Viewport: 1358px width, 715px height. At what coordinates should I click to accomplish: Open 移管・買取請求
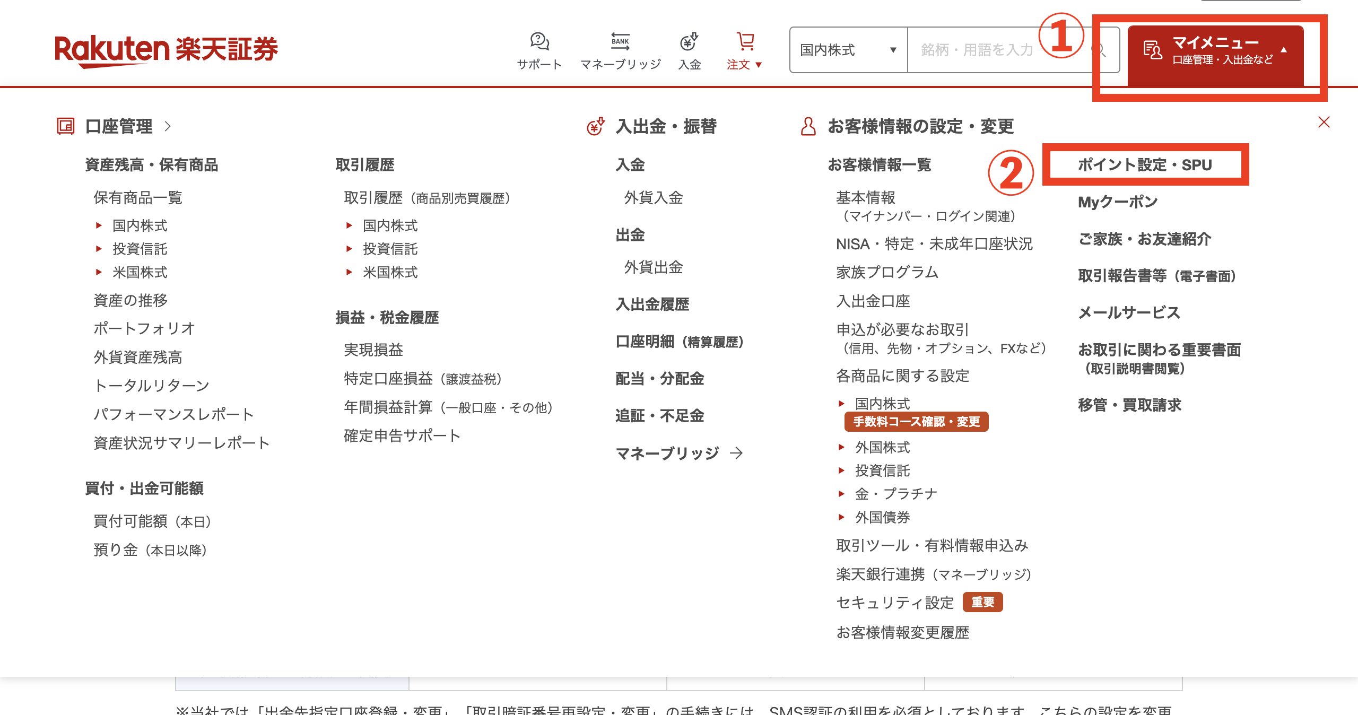point(1130,405)
